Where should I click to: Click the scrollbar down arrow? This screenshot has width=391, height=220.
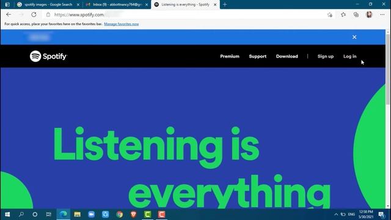(x=388, y=207)
